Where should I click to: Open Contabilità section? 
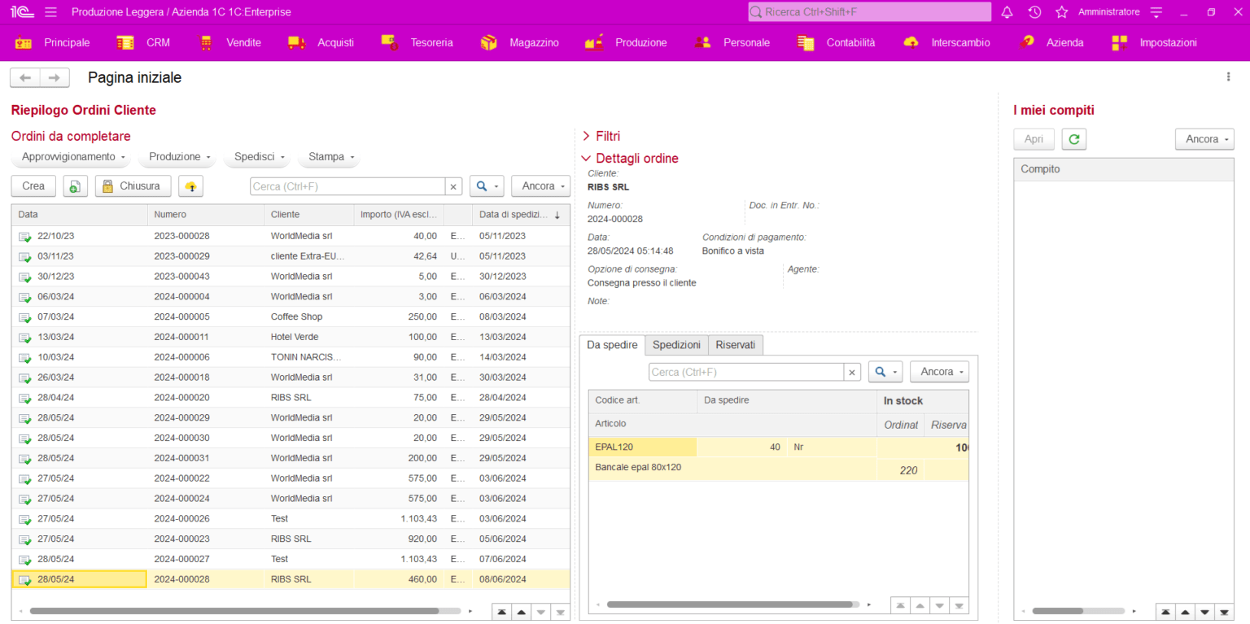click(x=836, y=42)
